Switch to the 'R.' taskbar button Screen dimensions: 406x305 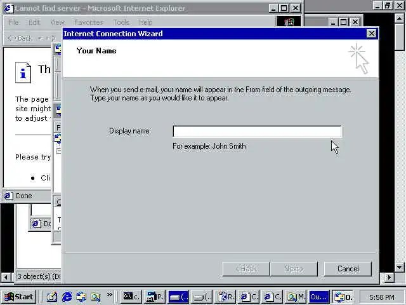coord(225,297)
